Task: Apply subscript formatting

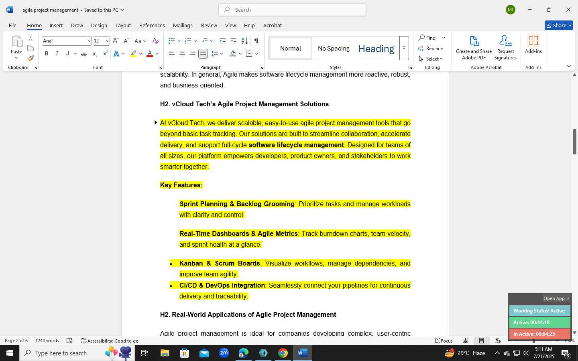Action: (x=95, y=54)
